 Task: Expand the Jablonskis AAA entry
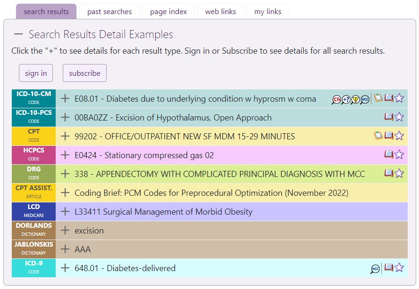coord(65,249)
